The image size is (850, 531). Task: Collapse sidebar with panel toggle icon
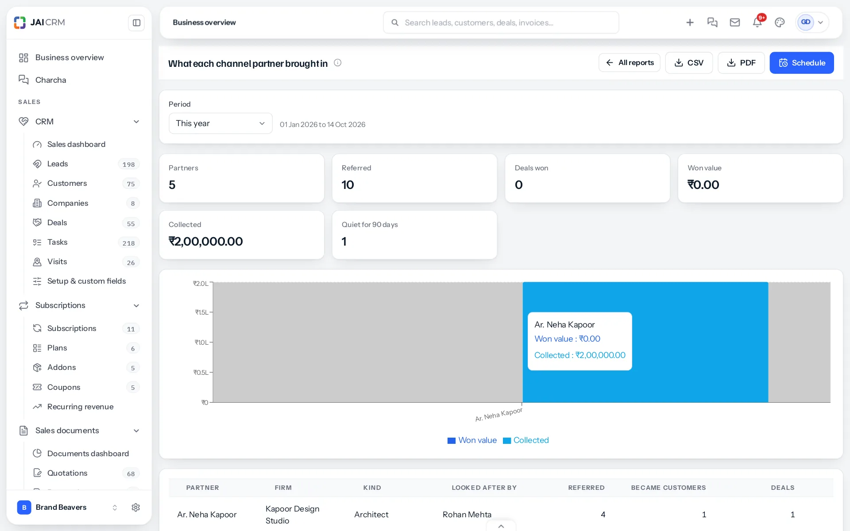click(x=136, y=23)
